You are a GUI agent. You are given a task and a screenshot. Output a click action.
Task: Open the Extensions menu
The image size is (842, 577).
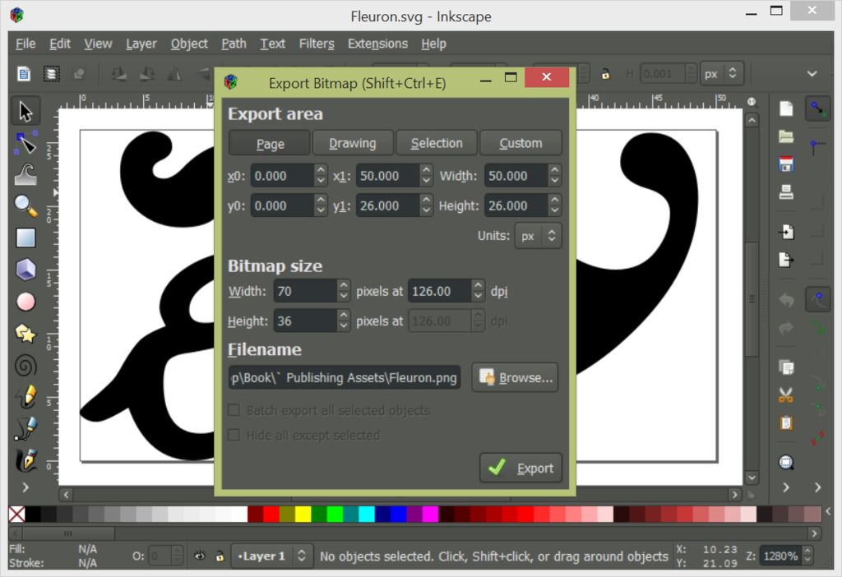377,44
